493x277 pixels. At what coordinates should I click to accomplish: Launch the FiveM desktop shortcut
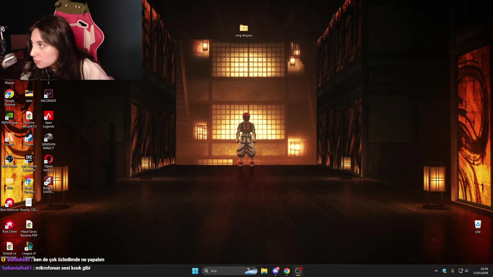pyautogui.click(x=10, y=140)
